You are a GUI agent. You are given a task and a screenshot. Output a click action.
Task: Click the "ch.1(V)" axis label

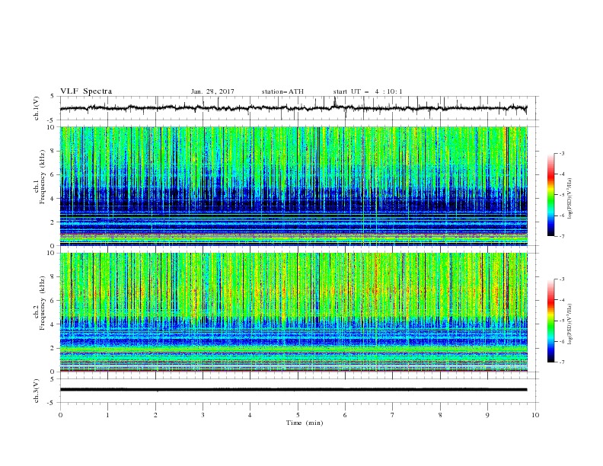pos(37,108)
